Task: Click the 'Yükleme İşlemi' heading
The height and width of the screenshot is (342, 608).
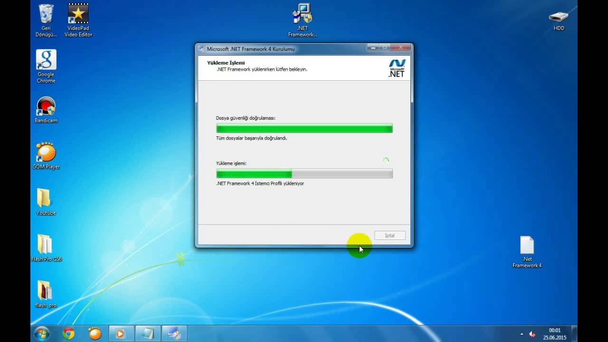Action: point(226,63)
